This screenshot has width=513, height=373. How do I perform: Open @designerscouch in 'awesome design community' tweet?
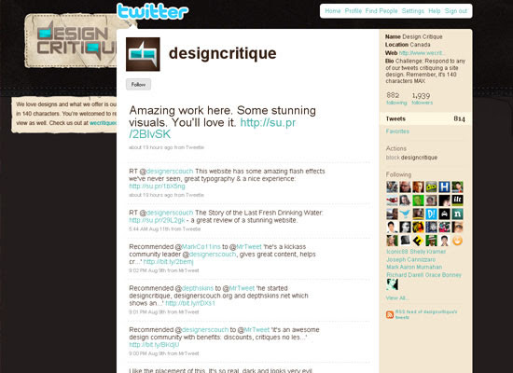click(x=205, y=330)
